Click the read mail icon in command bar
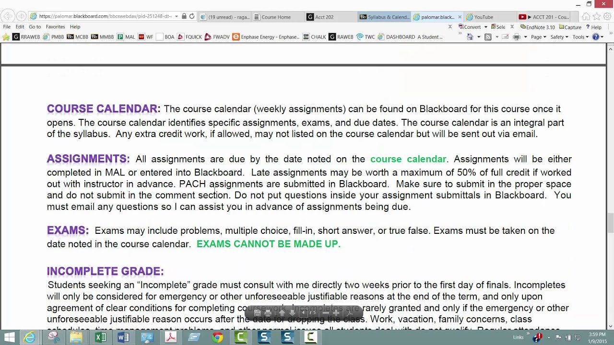 tap(505, 37)
